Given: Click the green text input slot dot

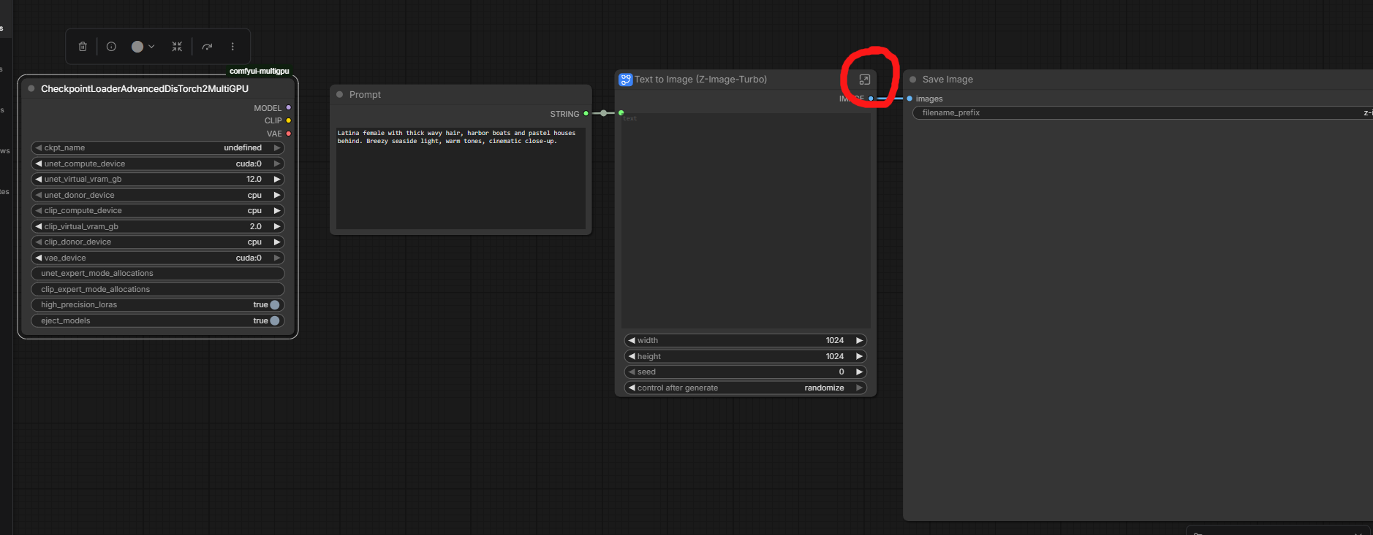Looking at the screenshot, I should [x=621, y=113].
